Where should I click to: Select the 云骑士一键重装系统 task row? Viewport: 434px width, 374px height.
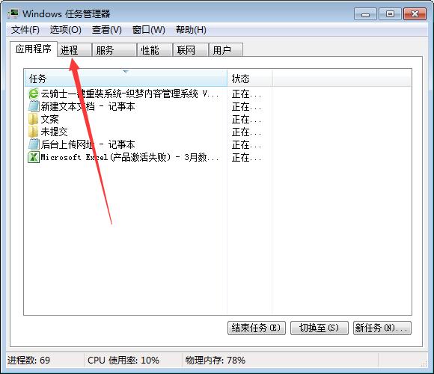124,93
